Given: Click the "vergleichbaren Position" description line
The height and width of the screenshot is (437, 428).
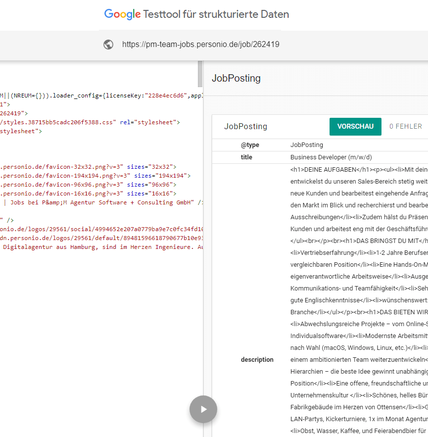Looking at the screenshot, I should coord(359,264).
